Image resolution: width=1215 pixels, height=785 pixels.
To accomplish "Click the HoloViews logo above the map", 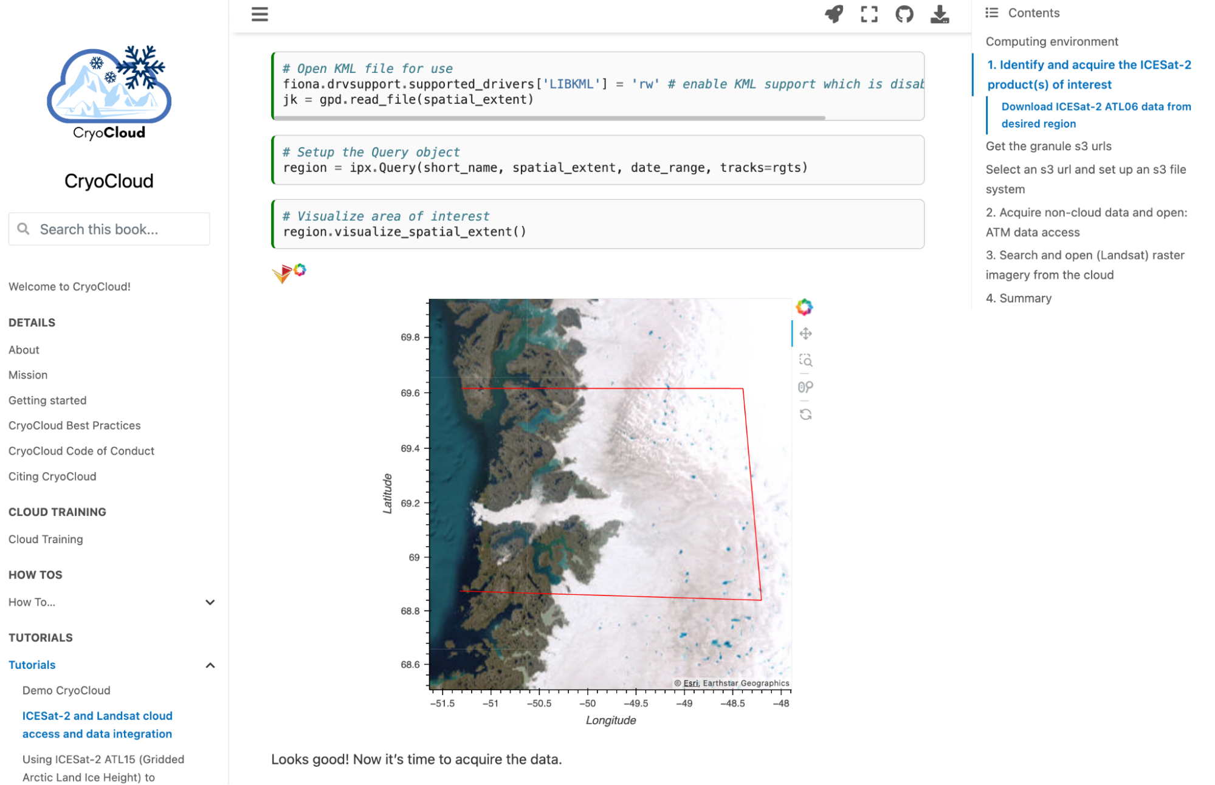I will point(283,273).
